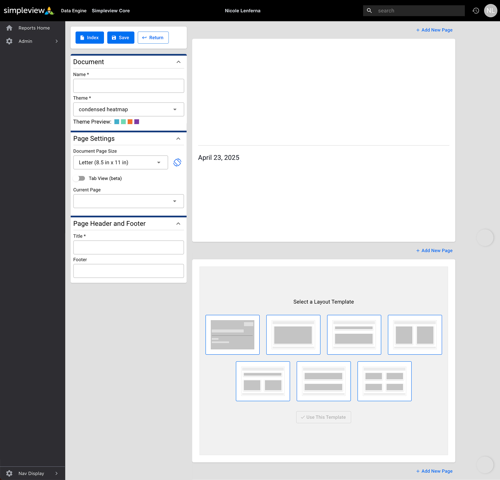
Task: Click the search magnifier icon
Action: (x=370, y=11)
